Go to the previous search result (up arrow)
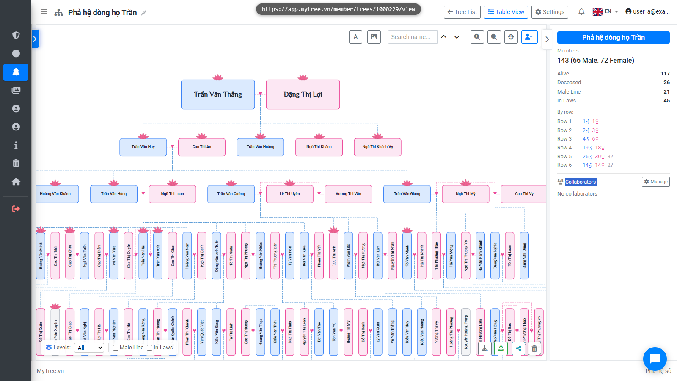Screen dimensions: 677x381 [444, 37]
